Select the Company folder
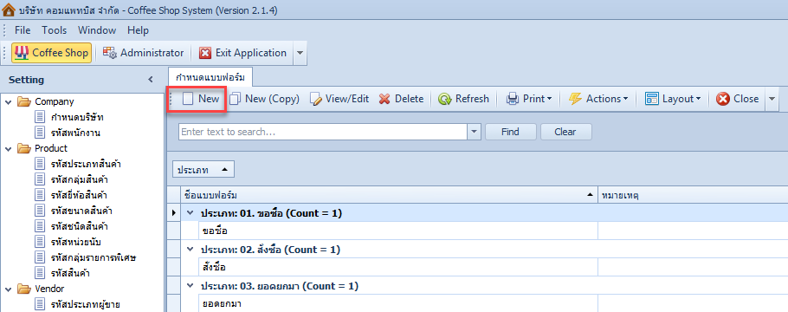 point(46,101)
